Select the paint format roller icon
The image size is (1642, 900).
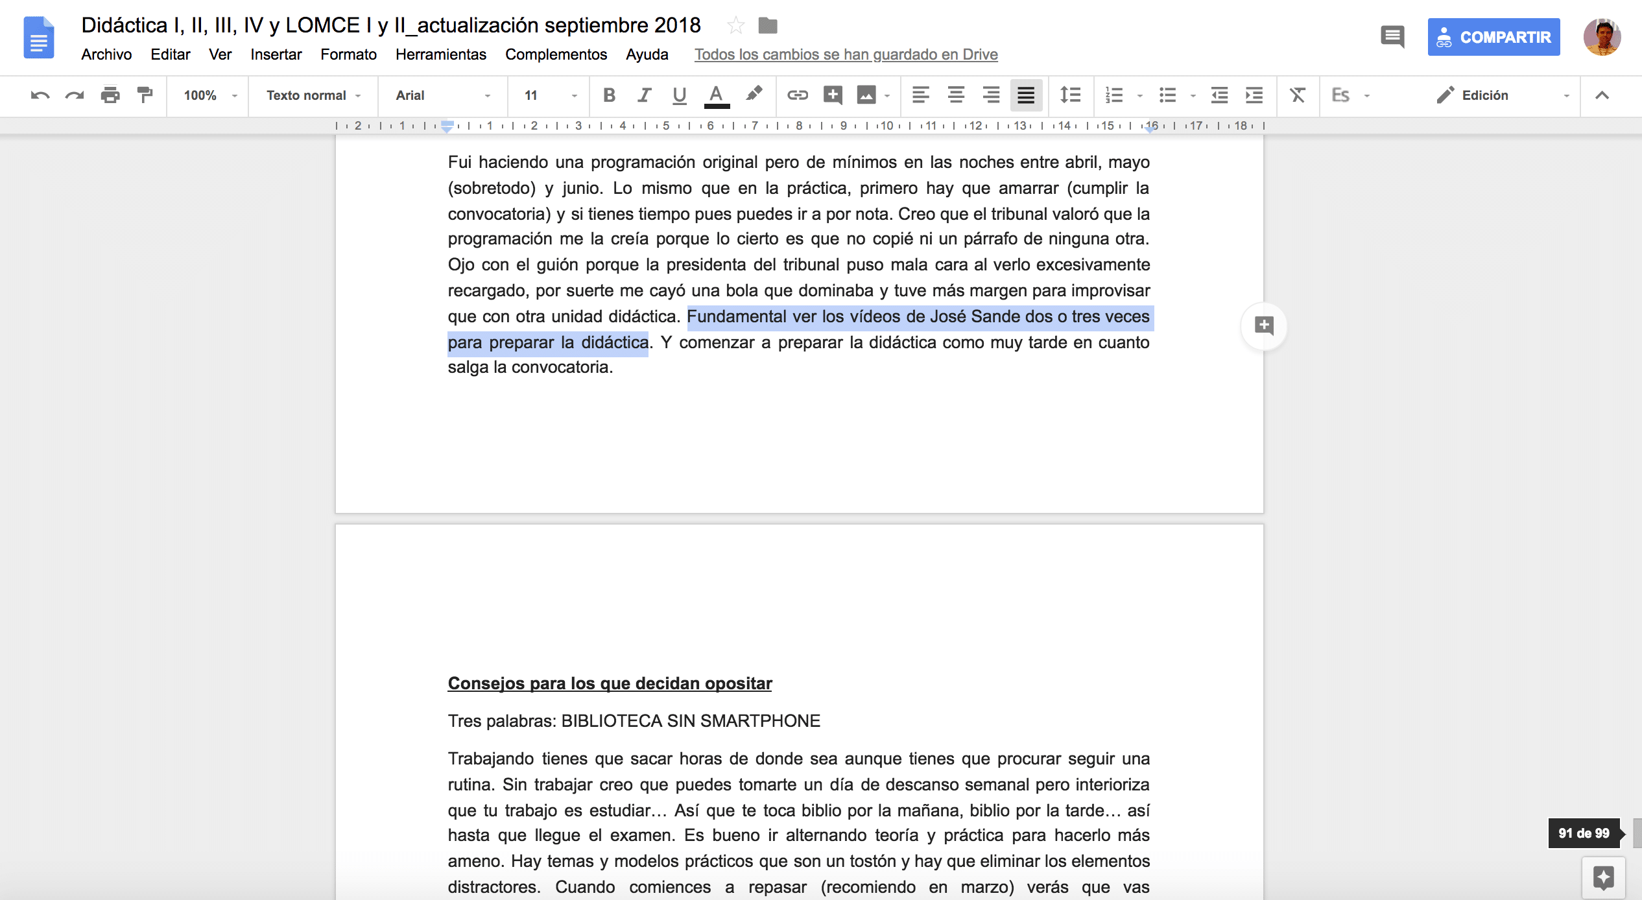point(145,95)
